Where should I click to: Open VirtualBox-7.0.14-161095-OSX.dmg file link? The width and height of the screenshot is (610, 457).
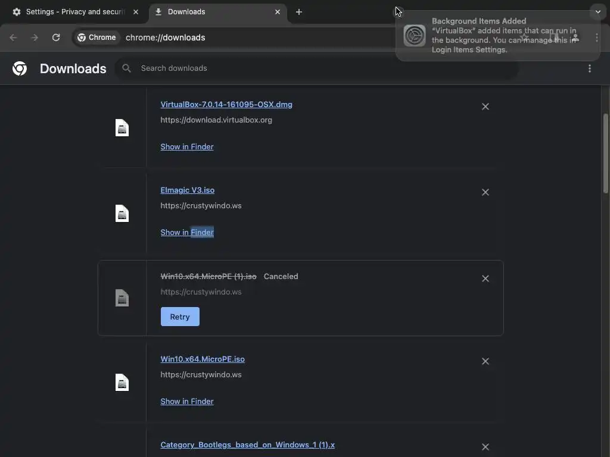[x=226, y=105]
